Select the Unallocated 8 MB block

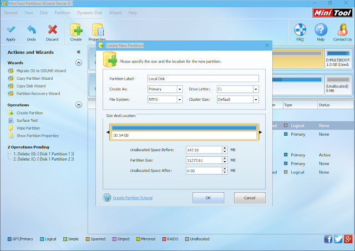(338, 85)
